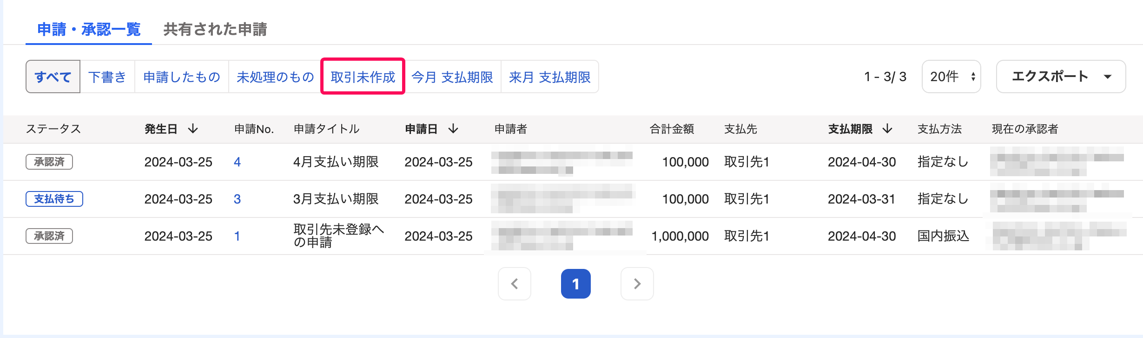Viewport: 1143px width, 338px height.
Task: Select 取引先未登録への申請 title
Action: [x=339, y=236]
